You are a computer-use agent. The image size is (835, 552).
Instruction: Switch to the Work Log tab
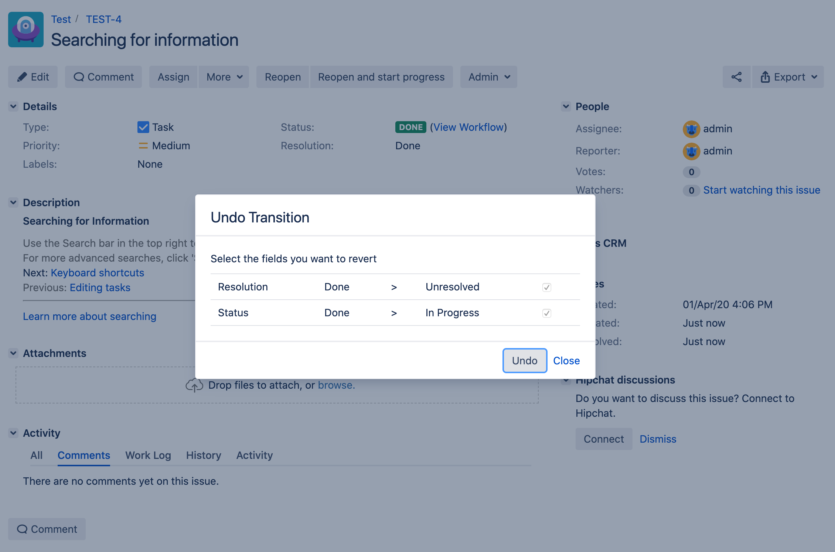148,455
